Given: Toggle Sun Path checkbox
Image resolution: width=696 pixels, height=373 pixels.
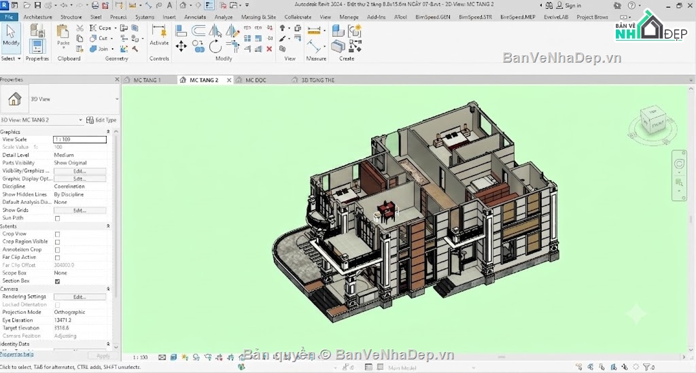Looking at the screenshot, I should click(57, 218).
